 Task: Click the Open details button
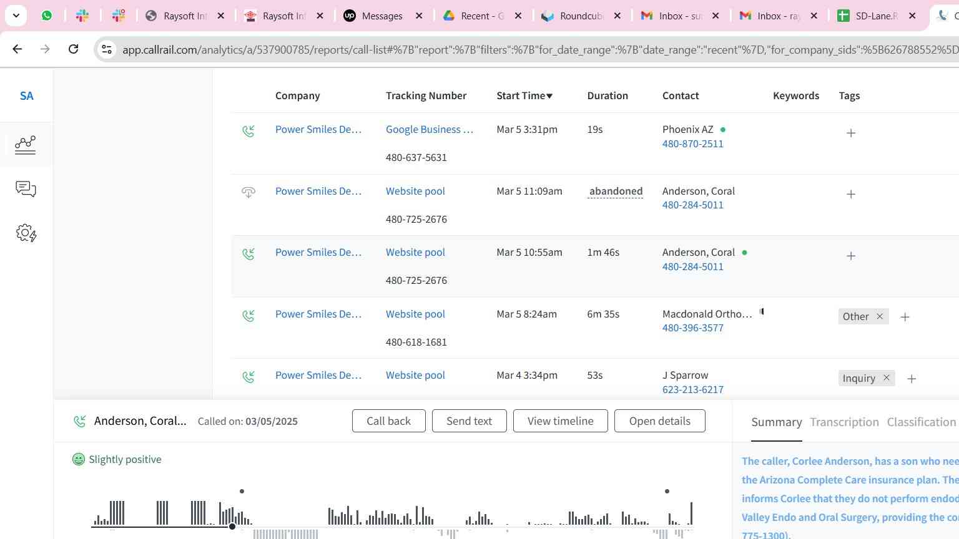click(659, 421)
